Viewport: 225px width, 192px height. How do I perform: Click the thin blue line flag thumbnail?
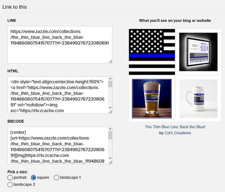click(x=152, y=52)
